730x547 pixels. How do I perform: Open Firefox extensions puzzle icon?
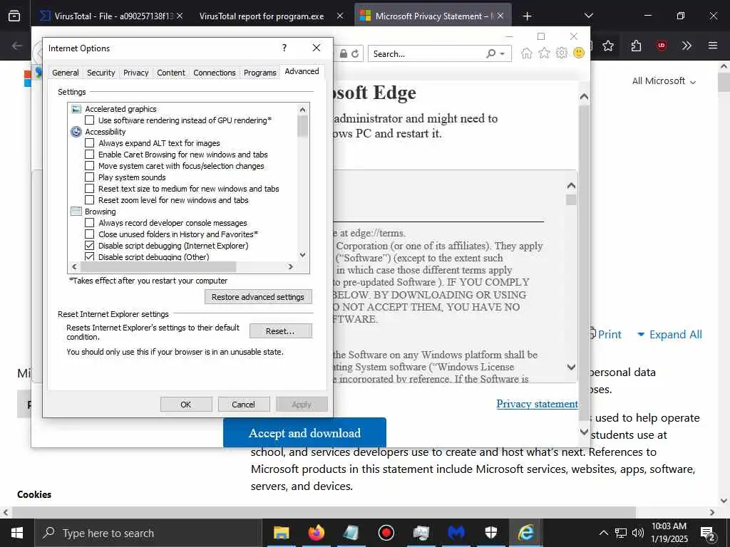click(636, 46)
